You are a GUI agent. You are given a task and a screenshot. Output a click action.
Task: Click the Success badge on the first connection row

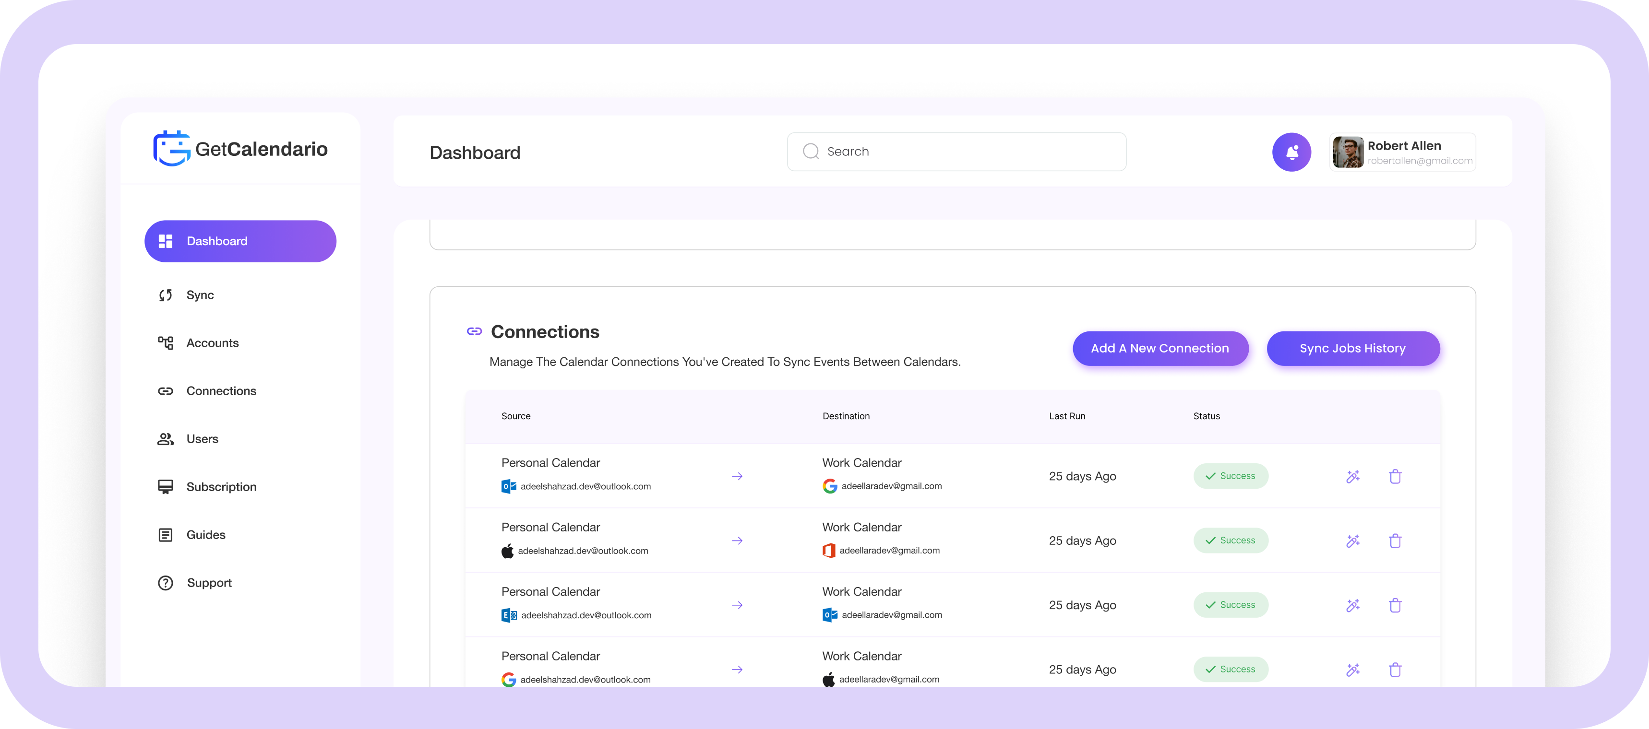point(1231,476)
